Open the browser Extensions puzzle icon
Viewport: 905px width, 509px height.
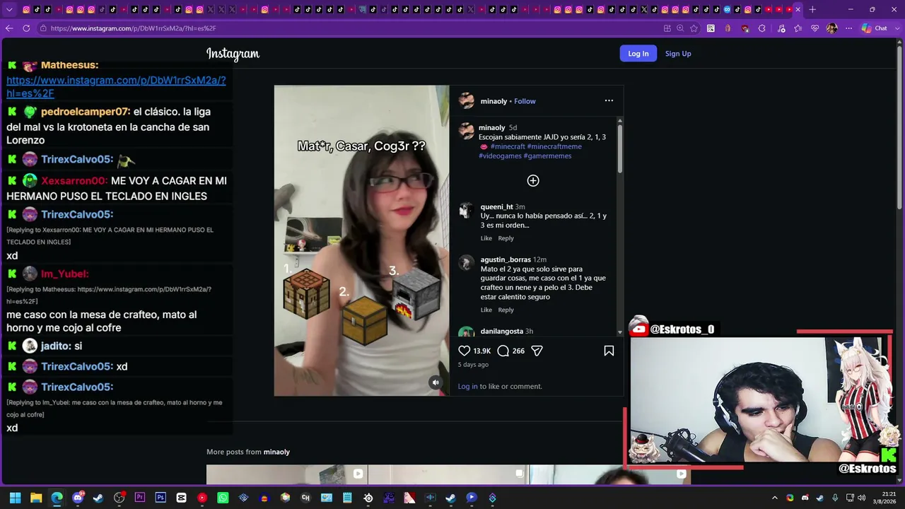click(761, 28)
